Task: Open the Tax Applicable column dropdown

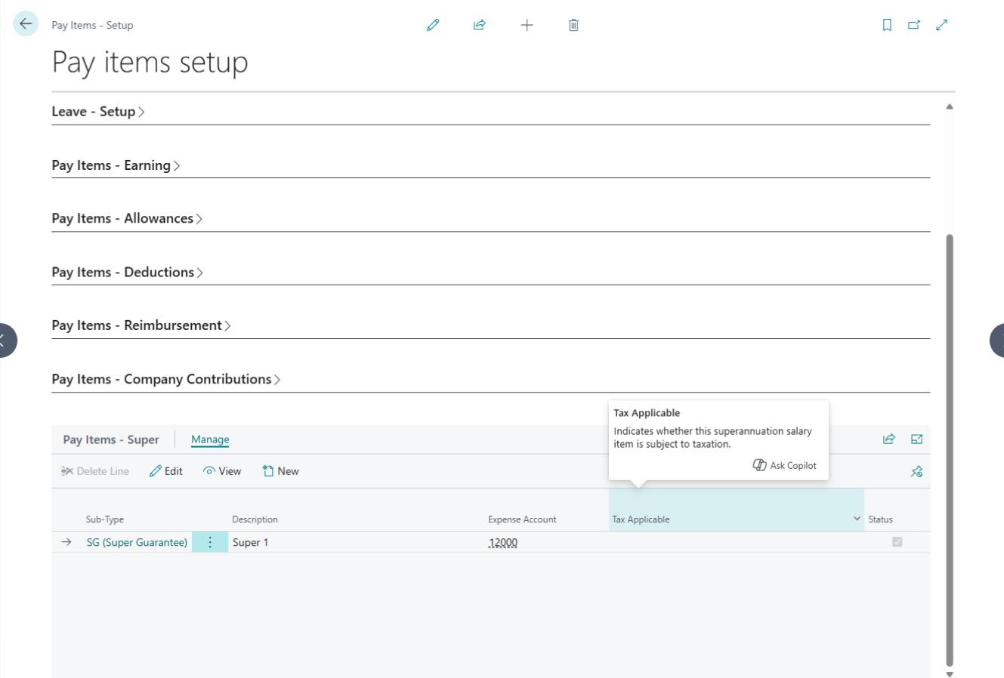Action: 856,519
